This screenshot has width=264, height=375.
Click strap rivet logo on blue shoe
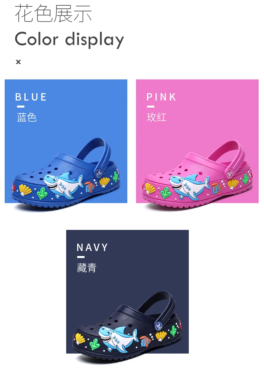99,173
